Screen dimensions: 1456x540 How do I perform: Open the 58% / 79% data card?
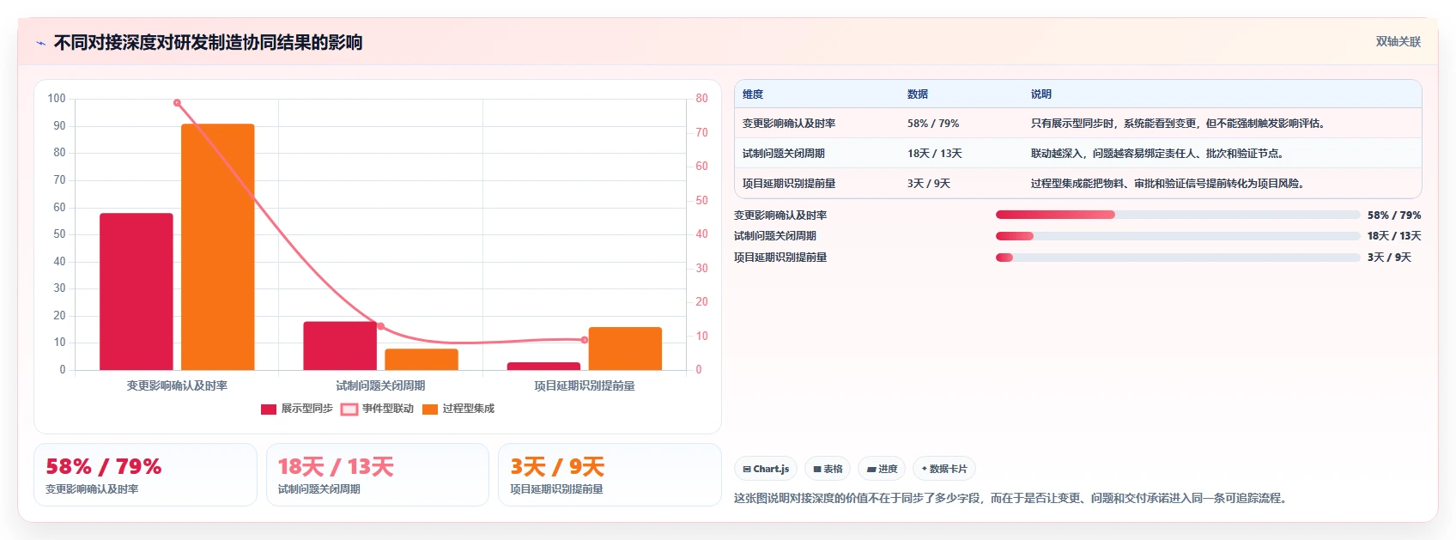tap(145, 475)
